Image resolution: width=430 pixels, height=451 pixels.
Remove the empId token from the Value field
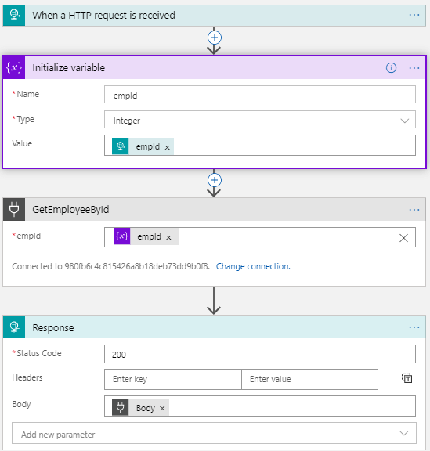pyautogui.click(x=168, y=147)
